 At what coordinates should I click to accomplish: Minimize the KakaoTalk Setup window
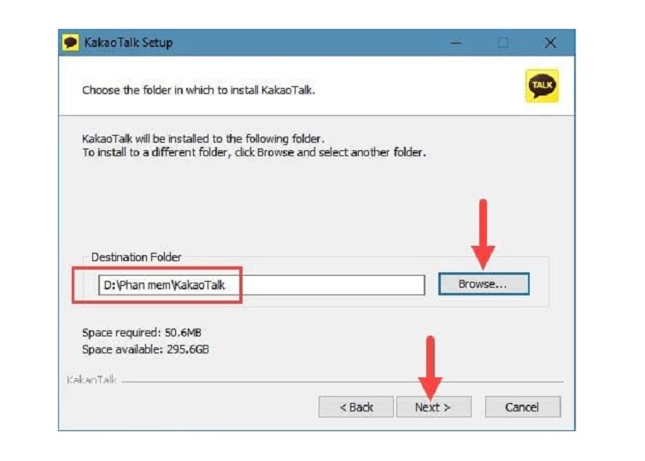(x=455, y=43)
